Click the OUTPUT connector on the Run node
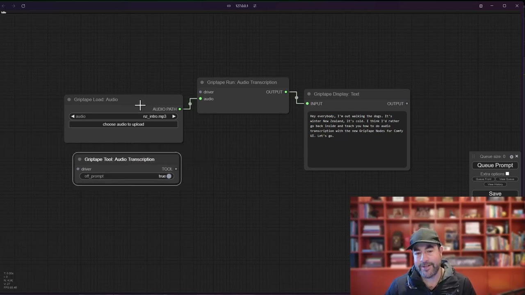This screenshot has width=525, height=295. click(x=286, y=92)
